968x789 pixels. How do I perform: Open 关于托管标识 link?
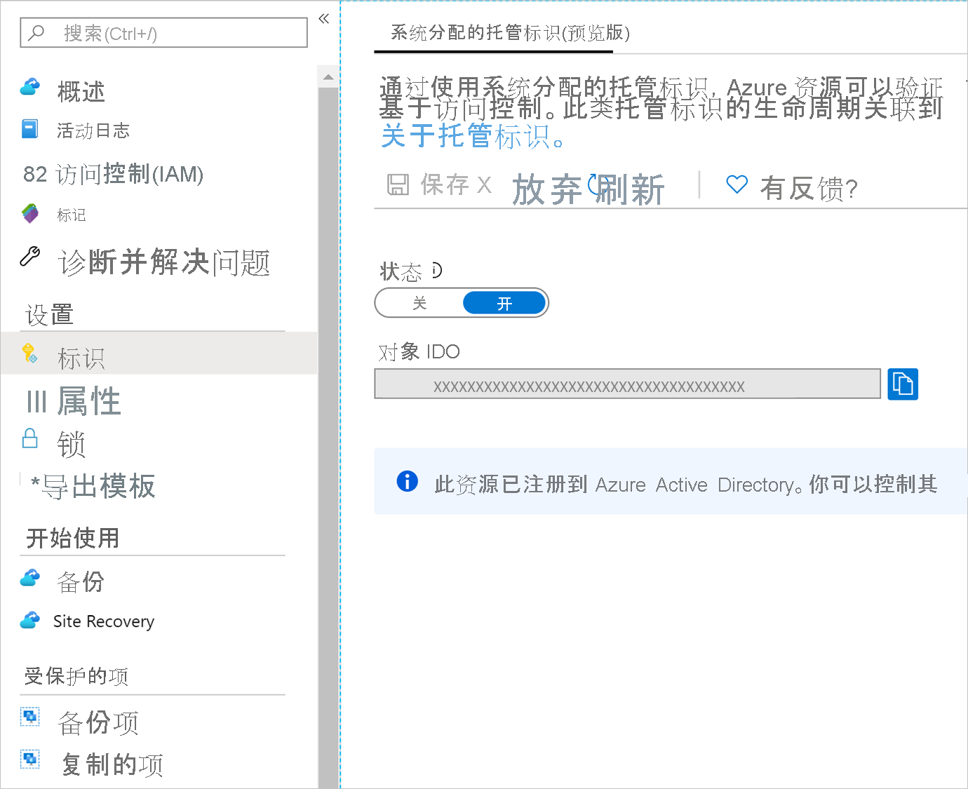tap(472, 135)
